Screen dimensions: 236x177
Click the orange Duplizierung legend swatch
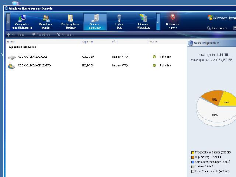(192, 157)
